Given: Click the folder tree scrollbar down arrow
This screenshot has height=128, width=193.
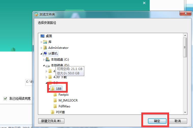Looking at the screenshot, I should (x=185, y=112).
